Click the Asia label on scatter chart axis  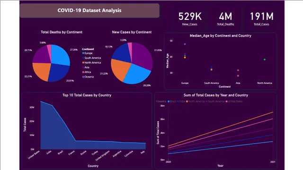[238, 83]
